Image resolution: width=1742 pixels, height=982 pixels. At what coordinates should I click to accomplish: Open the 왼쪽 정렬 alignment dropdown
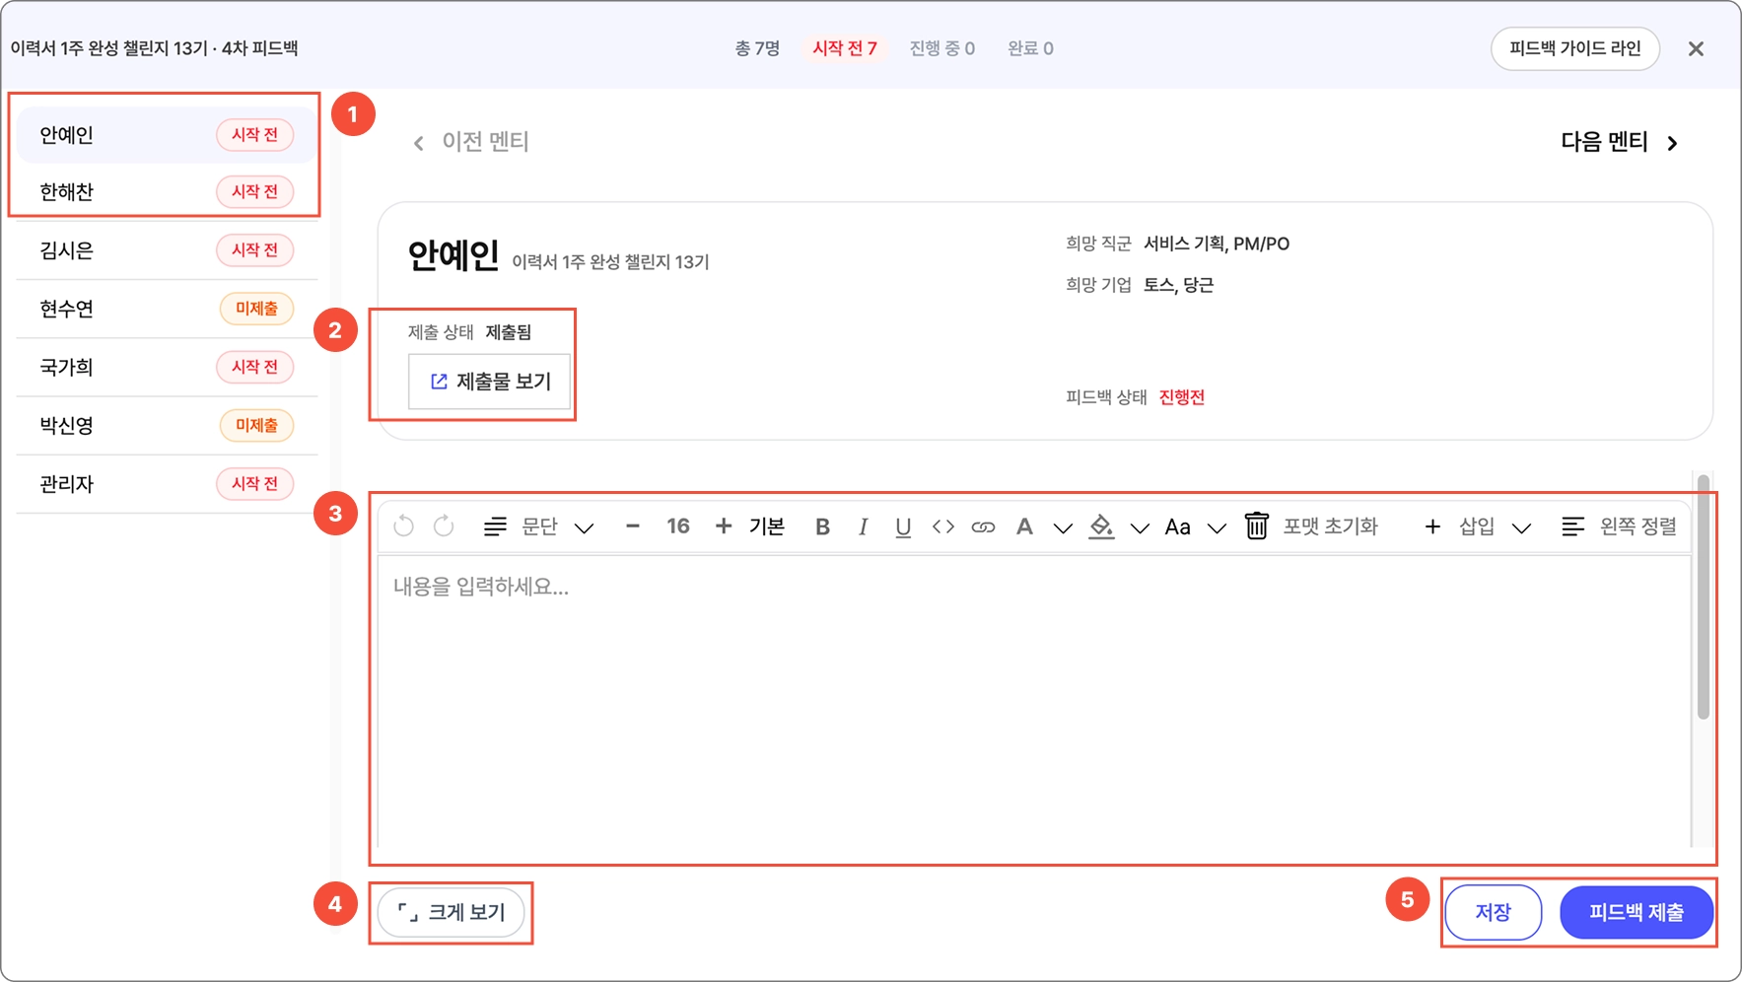pos(1619,526)
